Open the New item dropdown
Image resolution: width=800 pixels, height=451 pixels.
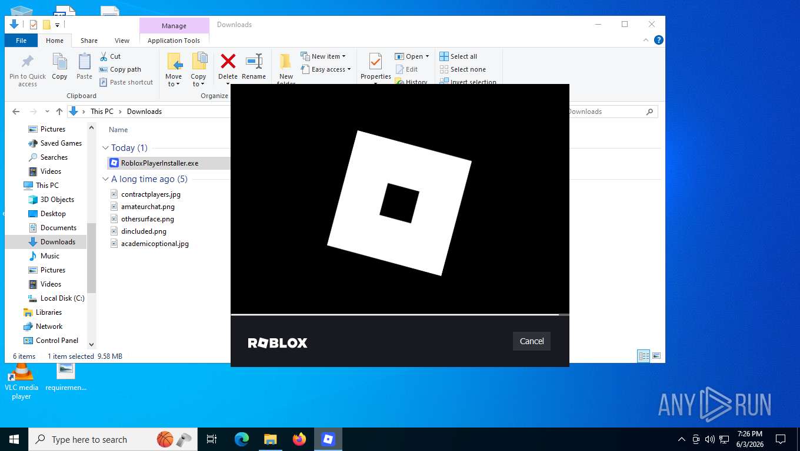[x=323, y=56]
